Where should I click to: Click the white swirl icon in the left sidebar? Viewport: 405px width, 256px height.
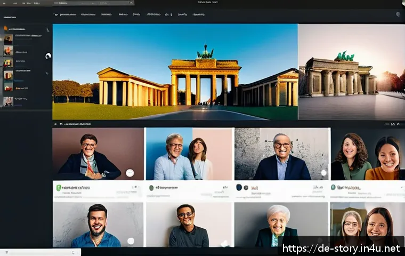point(48,55)
